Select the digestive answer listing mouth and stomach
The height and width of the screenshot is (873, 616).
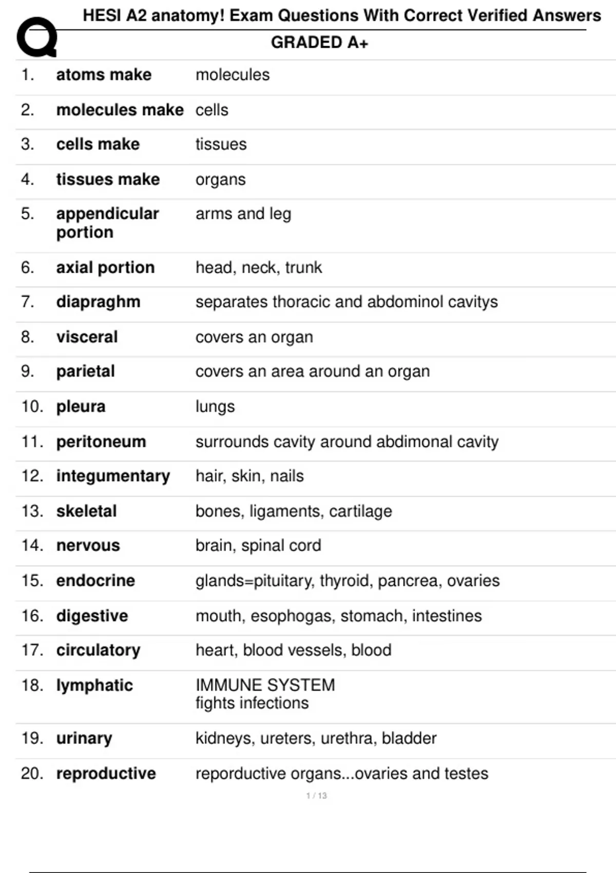339,616
